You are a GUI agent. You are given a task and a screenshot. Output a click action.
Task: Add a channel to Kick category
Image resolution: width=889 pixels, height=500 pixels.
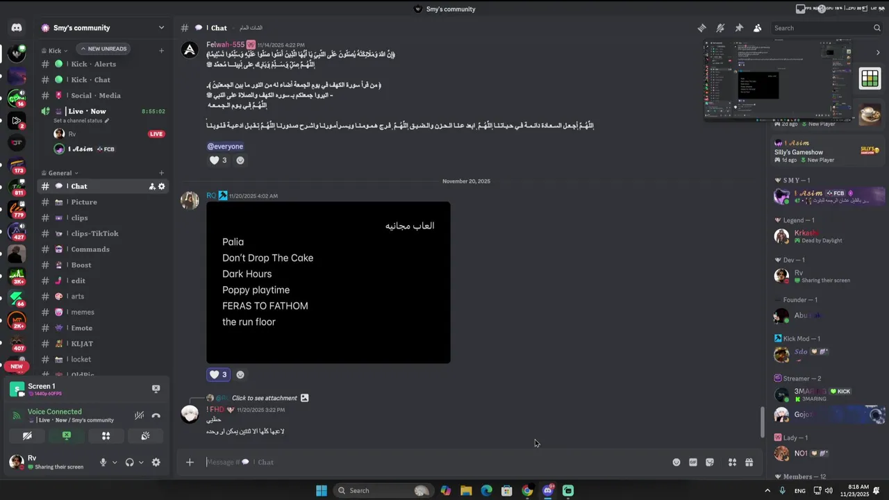coord(161,51)
